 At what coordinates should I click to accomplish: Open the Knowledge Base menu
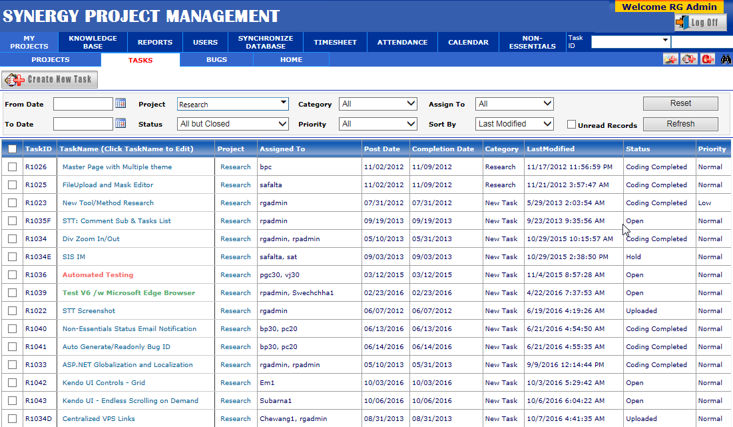click(x=93, y=42)
